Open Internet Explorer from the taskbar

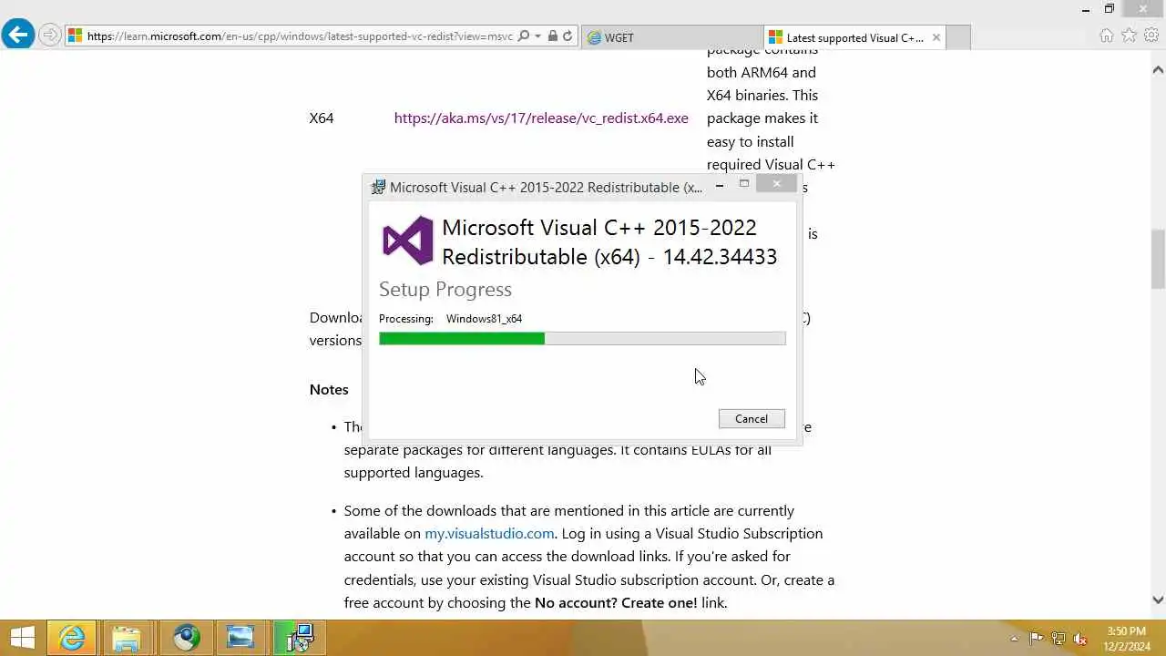[72, 638]
